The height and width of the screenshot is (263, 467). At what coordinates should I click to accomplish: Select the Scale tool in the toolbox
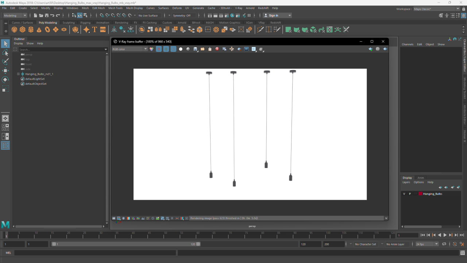5,88
